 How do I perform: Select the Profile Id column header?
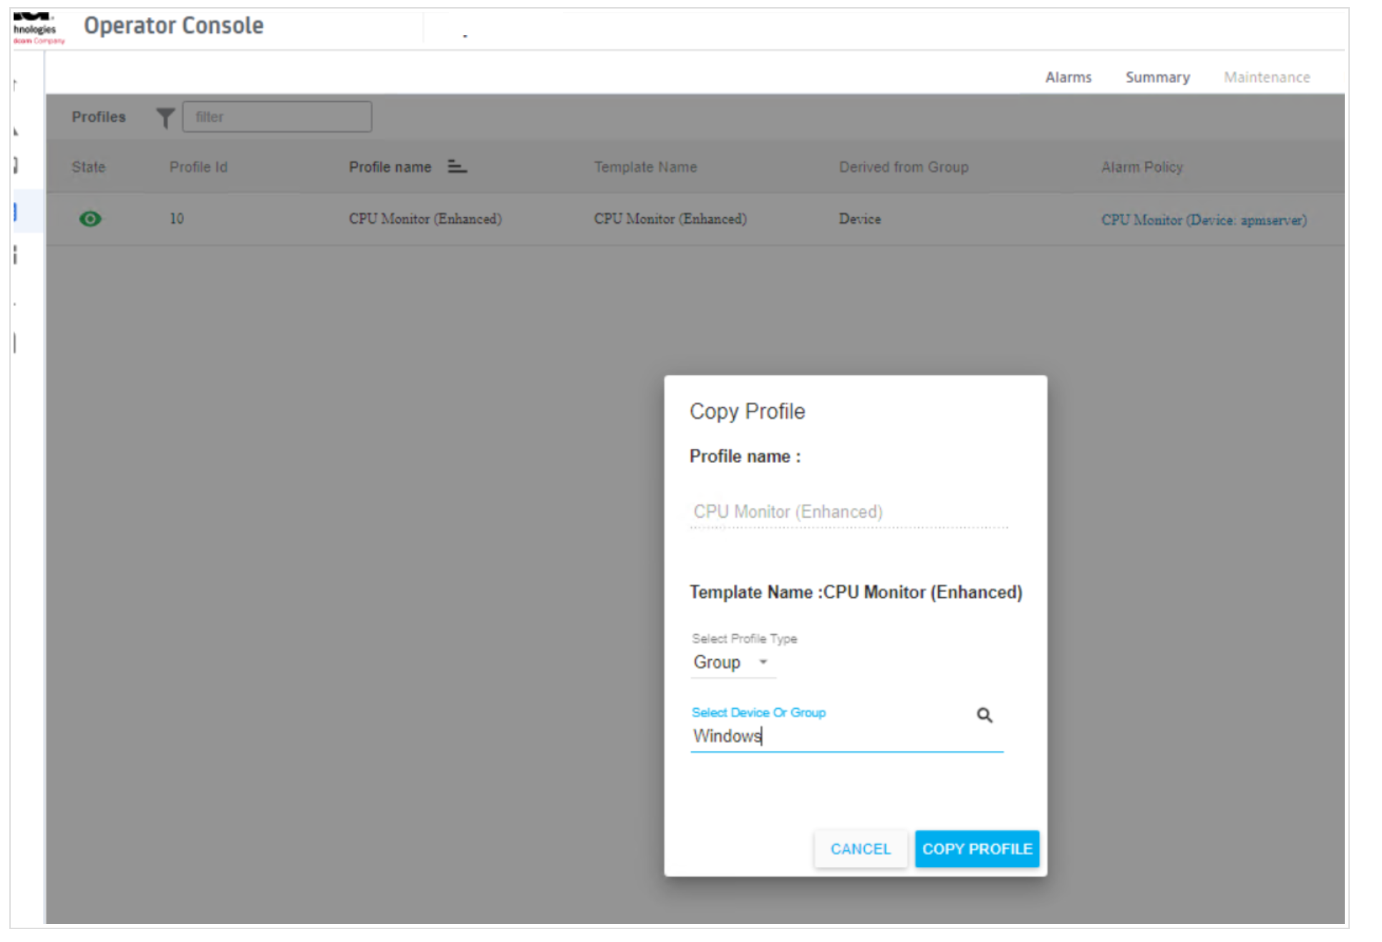[198, 167]
